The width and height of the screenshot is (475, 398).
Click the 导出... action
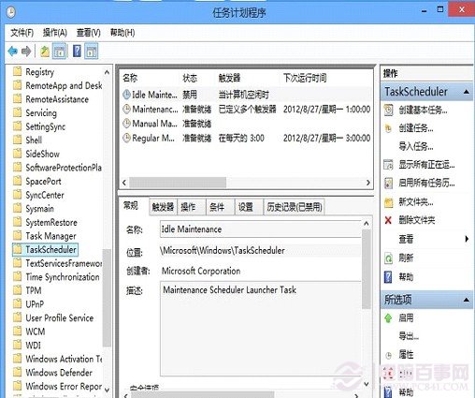(x=409, y=336)
